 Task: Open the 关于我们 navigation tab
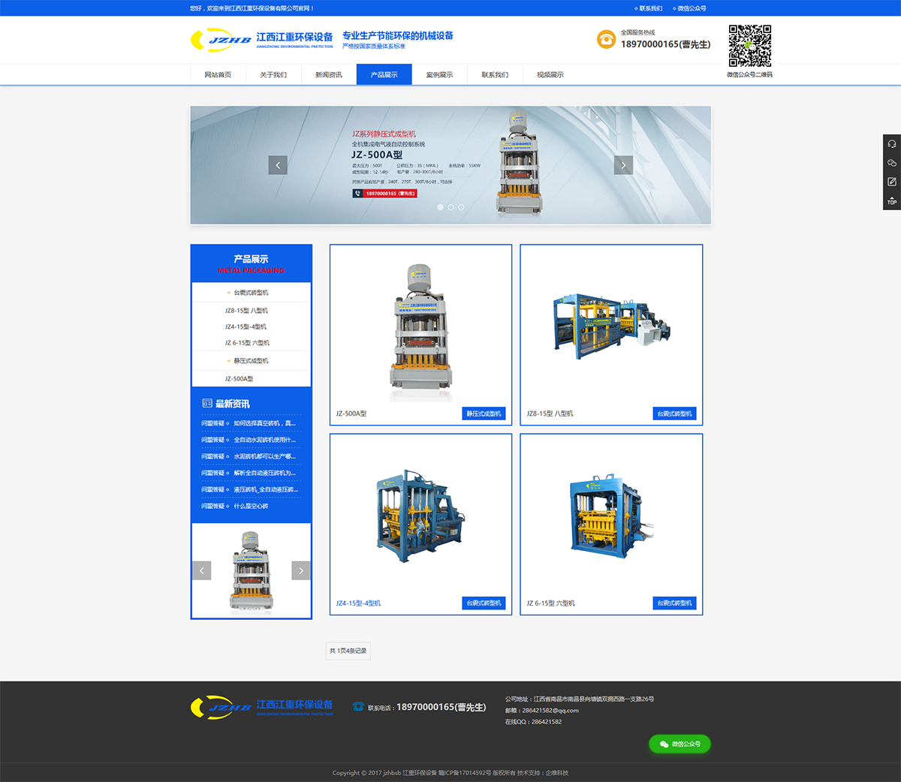coord(273,75)
